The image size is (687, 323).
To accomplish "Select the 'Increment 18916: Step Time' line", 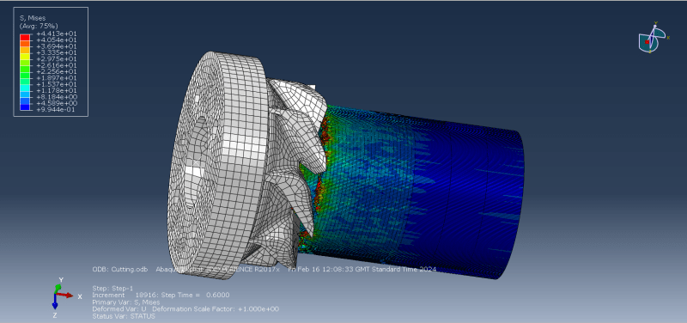I will point(161,296).
